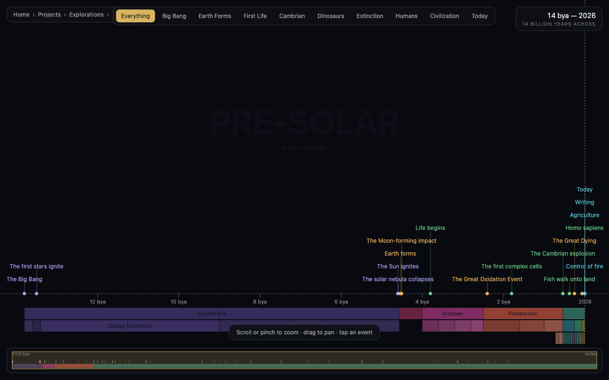Select the Fish walk onto land event
The image size is (609, 380).
[570, 279]
